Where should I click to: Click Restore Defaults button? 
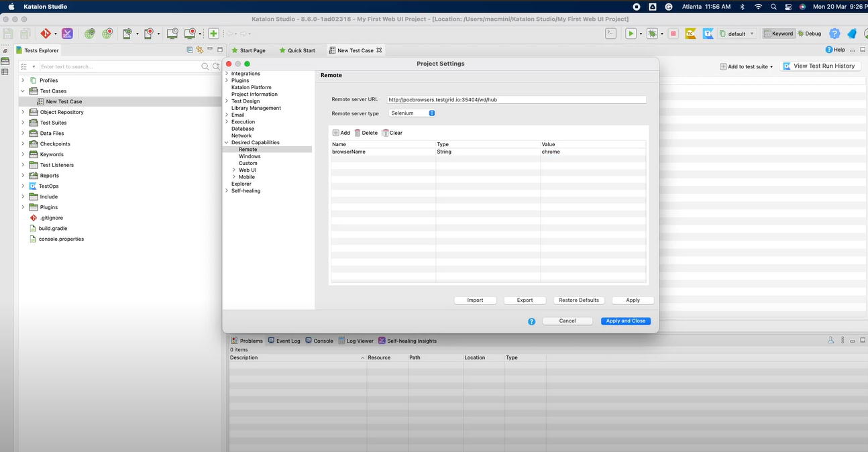(579, 300)
